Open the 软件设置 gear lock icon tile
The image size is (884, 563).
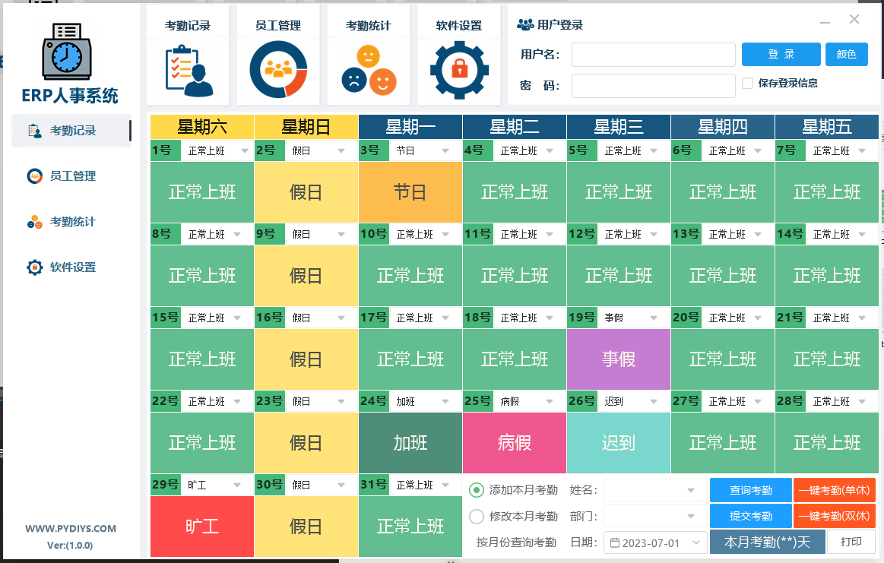[x=459, y=70]
